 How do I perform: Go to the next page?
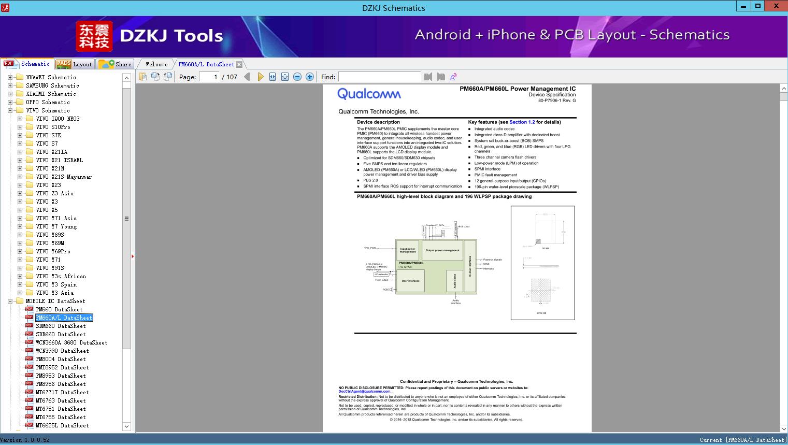point(260,77)
